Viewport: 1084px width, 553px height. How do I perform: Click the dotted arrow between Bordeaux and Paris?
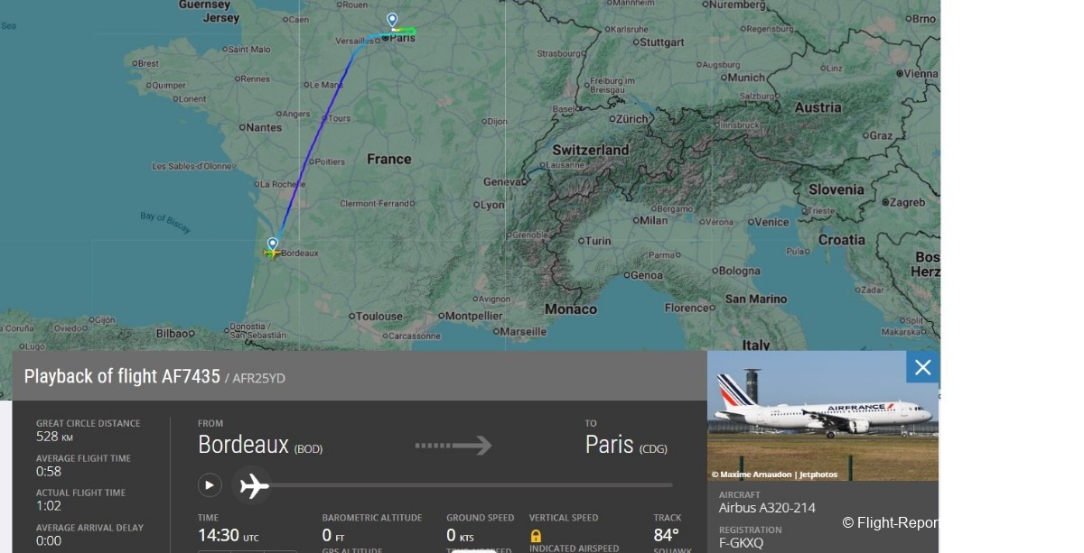coord(453,446)
